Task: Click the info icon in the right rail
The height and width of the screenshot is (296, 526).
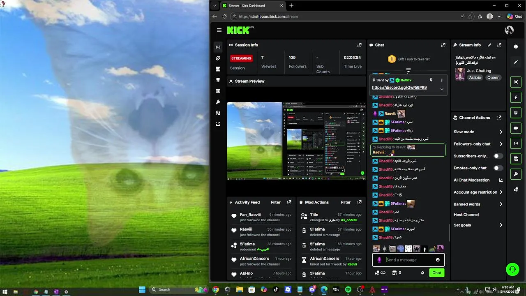Action: point(516,47)
